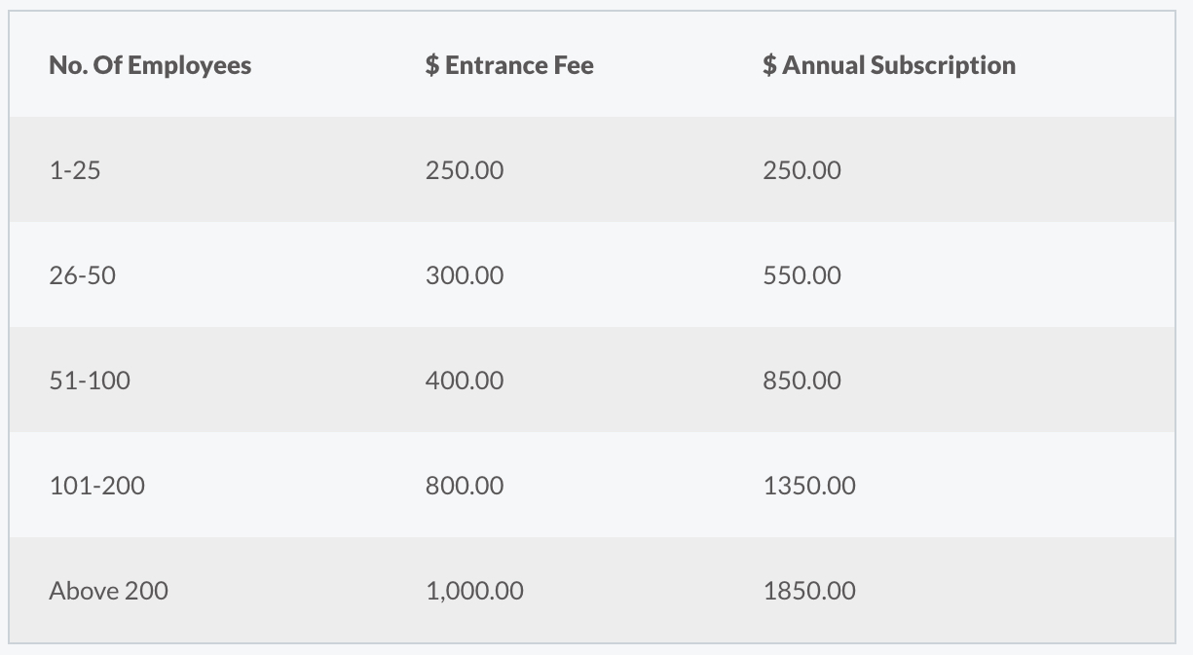This screenshot has height=655, width=1193.
Task: Click the No. Of Employees column header
Action: [x=150, y=65]
